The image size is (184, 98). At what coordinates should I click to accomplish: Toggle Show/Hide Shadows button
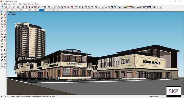(x=119, y=7)
